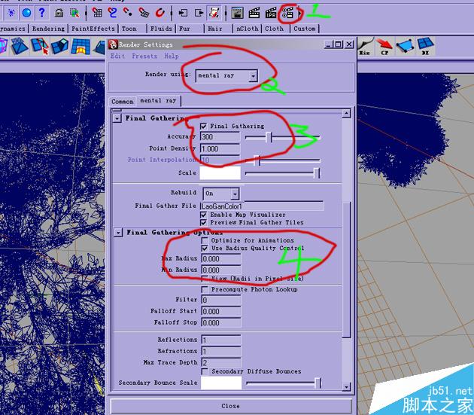Click the output connections arrow icon
The width and height of the screenshot is (474, 415).
click(x=199, y=13)
